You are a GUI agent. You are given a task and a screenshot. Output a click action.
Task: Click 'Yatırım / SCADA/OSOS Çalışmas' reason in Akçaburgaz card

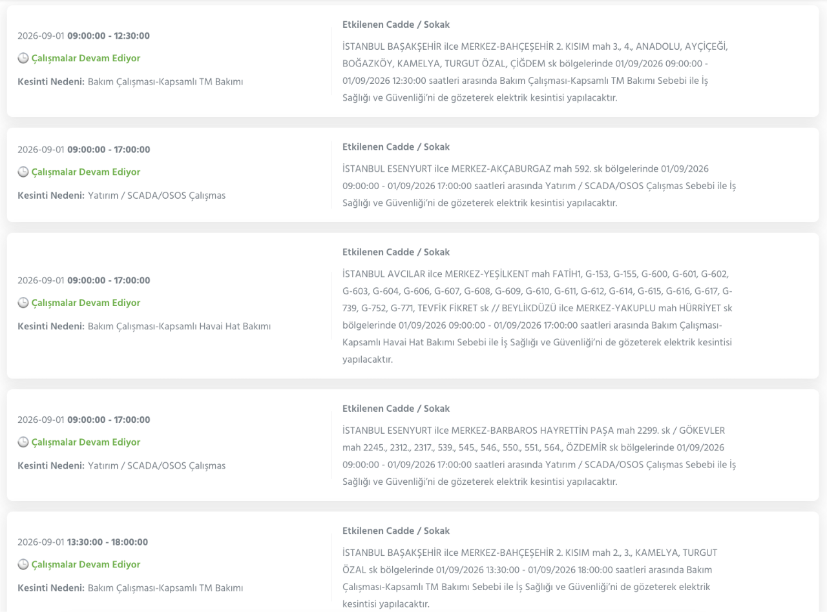click(157, 196)
